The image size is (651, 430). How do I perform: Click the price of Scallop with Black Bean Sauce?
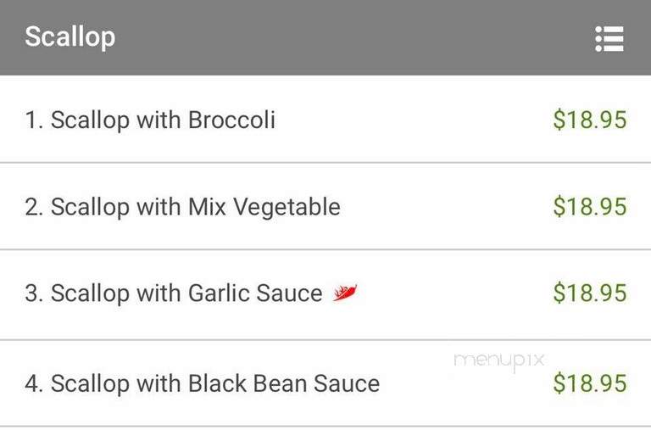point(590,383)
